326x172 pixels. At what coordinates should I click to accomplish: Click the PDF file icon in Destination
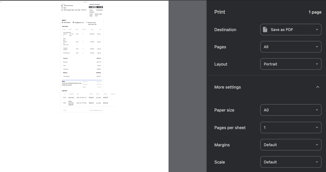tap(265, 30)
